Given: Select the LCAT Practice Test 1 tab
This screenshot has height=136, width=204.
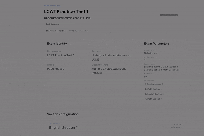Looking at the screenshot, I should point(55,31).
